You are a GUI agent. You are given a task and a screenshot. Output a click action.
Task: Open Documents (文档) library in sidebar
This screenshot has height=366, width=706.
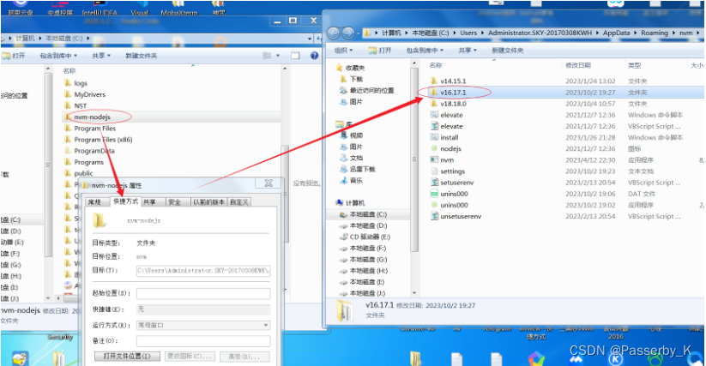(356, 158)
